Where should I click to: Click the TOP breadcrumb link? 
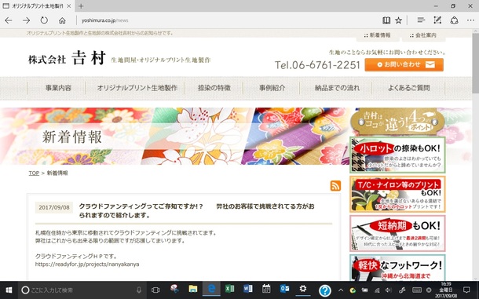[x=34, y=173]
